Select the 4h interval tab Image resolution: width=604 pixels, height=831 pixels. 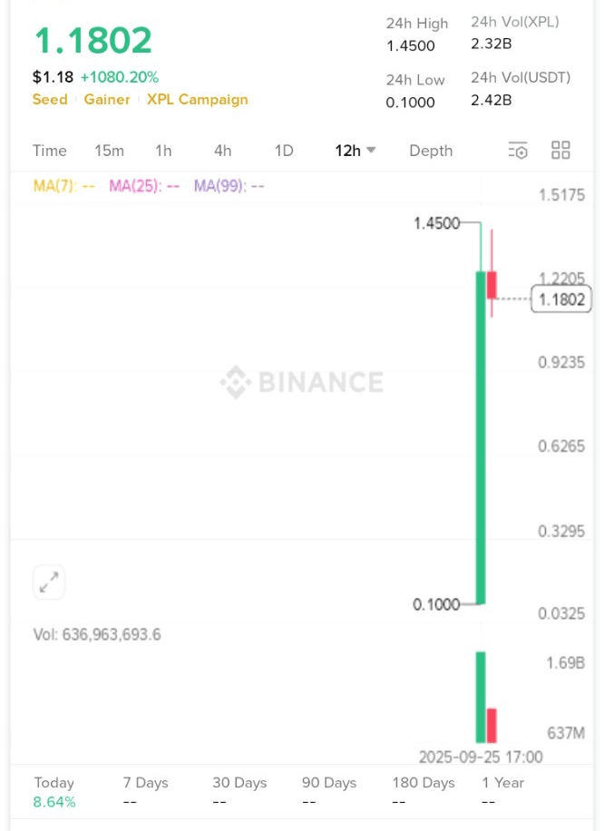click(x=222, y=151)
